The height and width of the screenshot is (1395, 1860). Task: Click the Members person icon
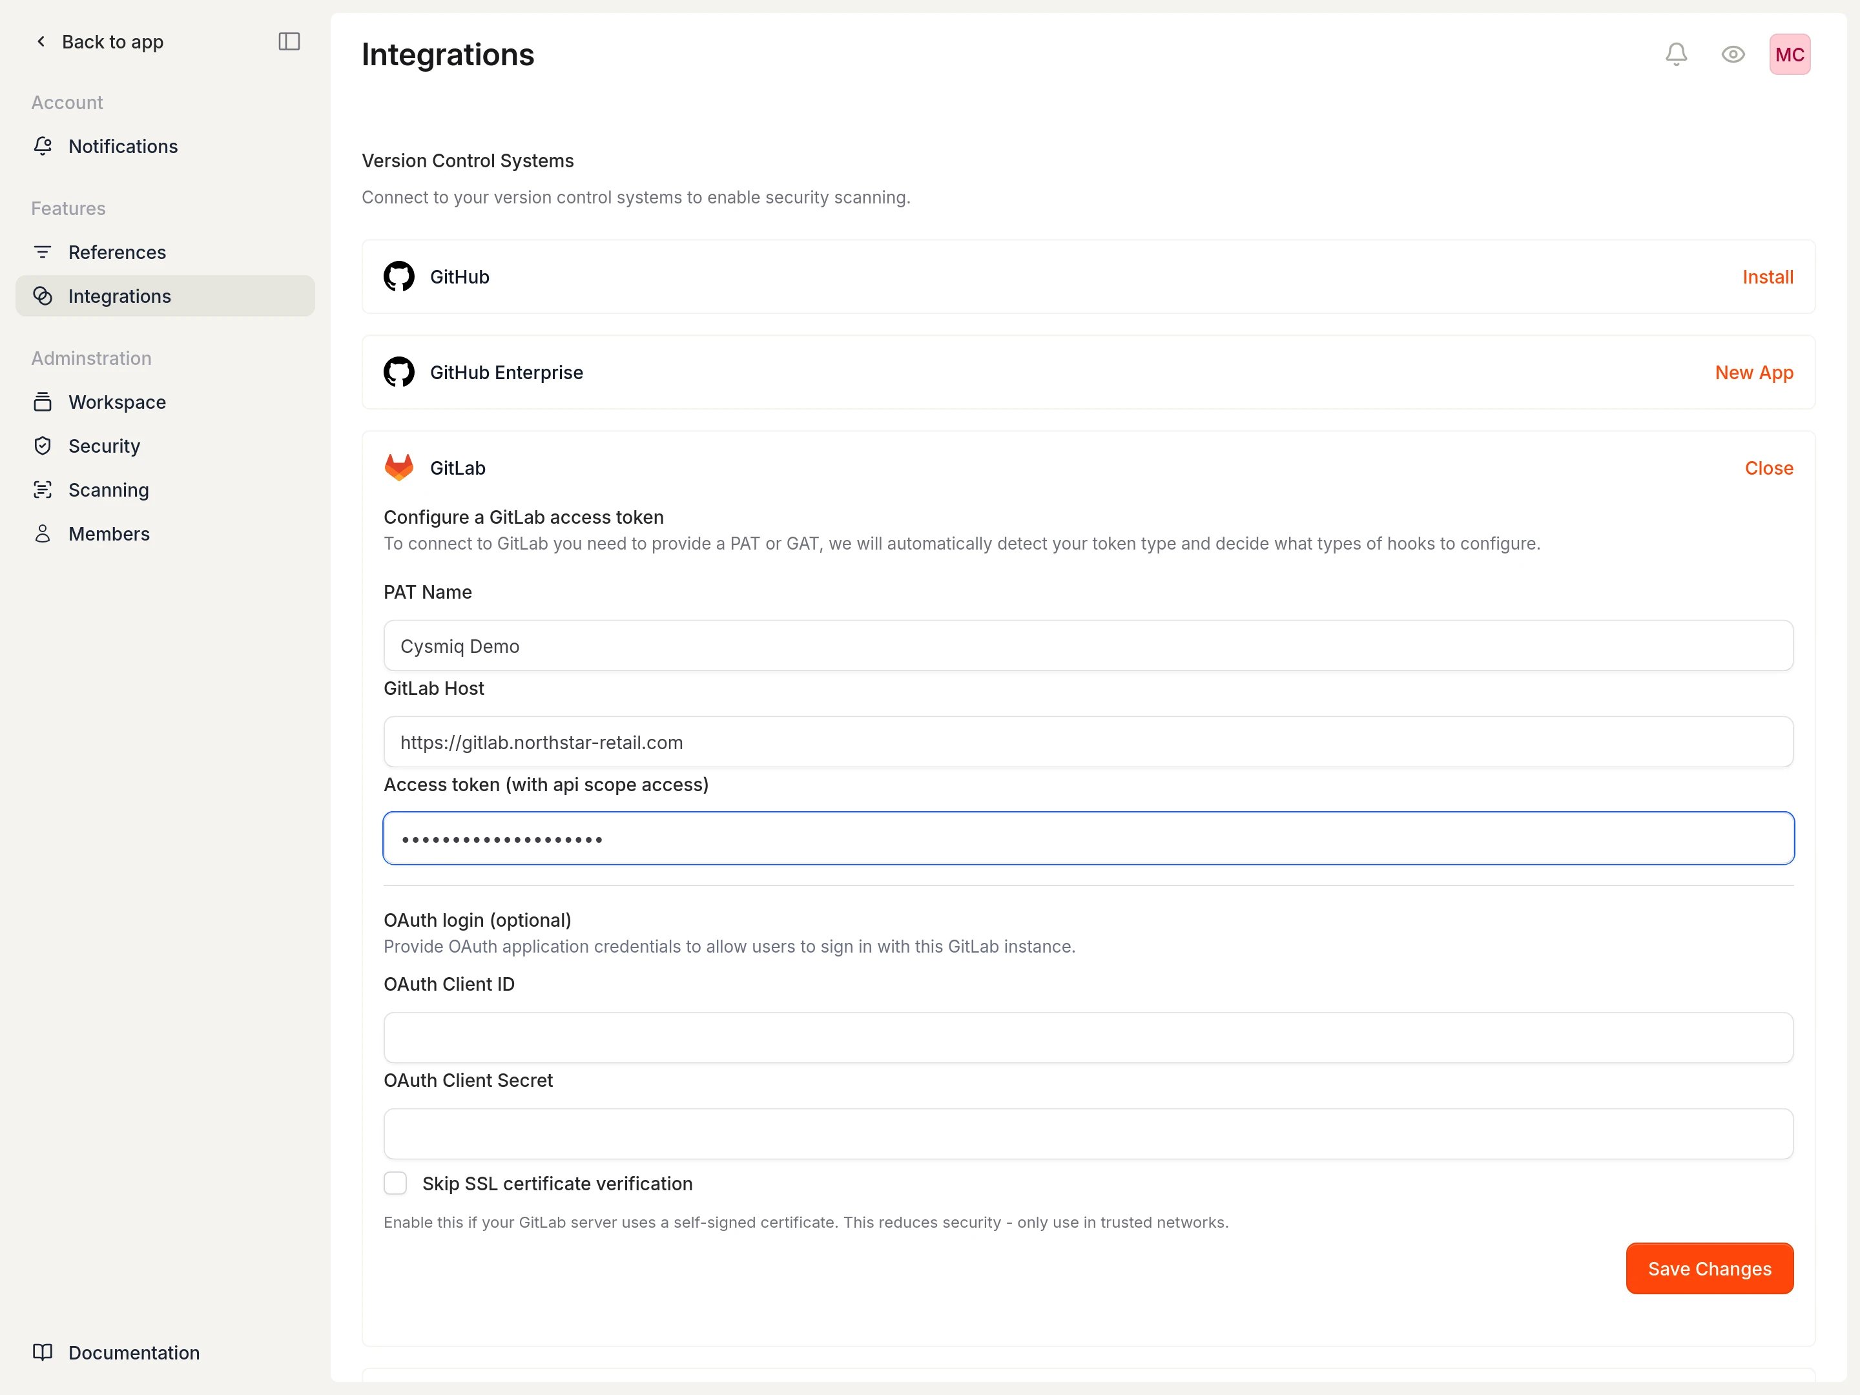click(x=43, y=534)
